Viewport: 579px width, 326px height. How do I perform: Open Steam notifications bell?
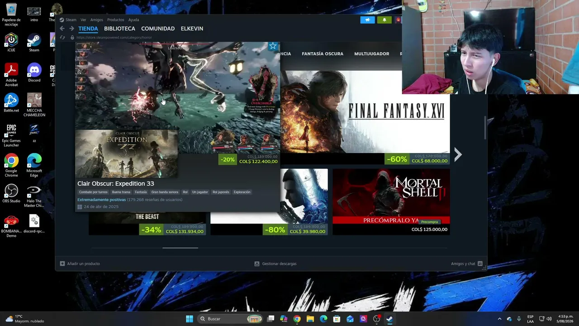tap(384, 20)
